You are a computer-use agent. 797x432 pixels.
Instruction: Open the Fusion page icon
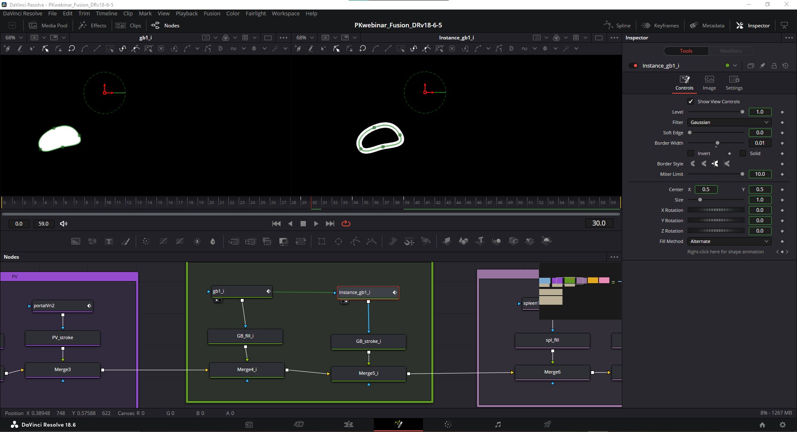pos(398,424)
